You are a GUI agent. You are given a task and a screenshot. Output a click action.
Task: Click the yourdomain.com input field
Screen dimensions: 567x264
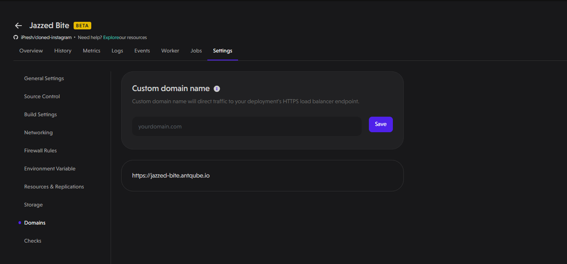247,126
